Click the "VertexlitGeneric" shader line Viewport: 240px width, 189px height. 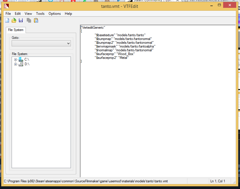93,28
